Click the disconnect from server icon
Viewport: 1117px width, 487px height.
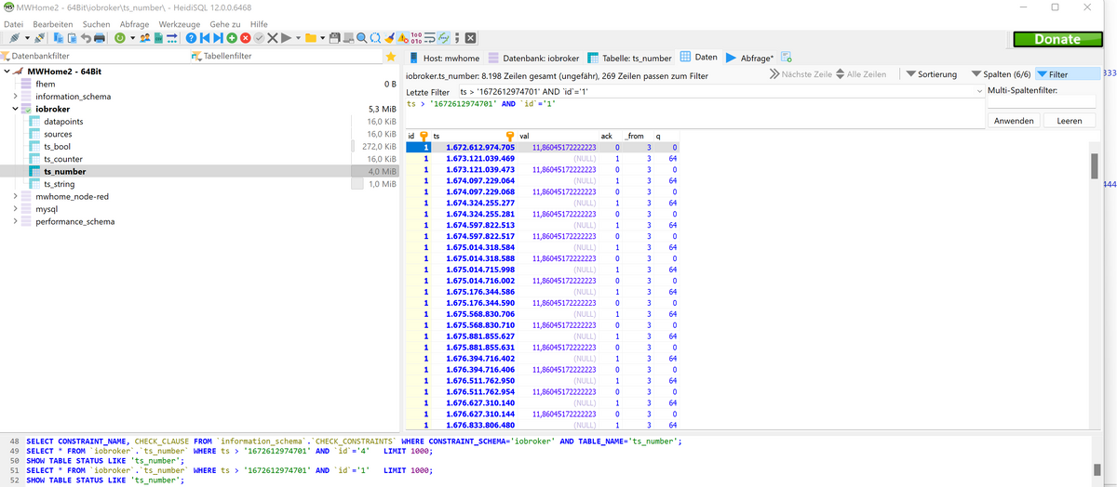click(x=39, y=38)
